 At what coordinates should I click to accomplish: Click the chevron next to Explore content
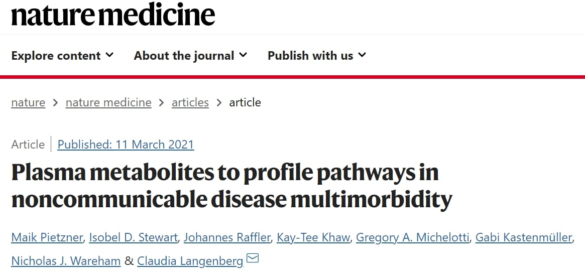[109, 55]
